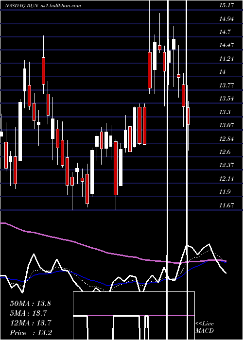Click the '<<Live MACD' label
Viewport: 243px width, 340px height.
tap(205, 327)
